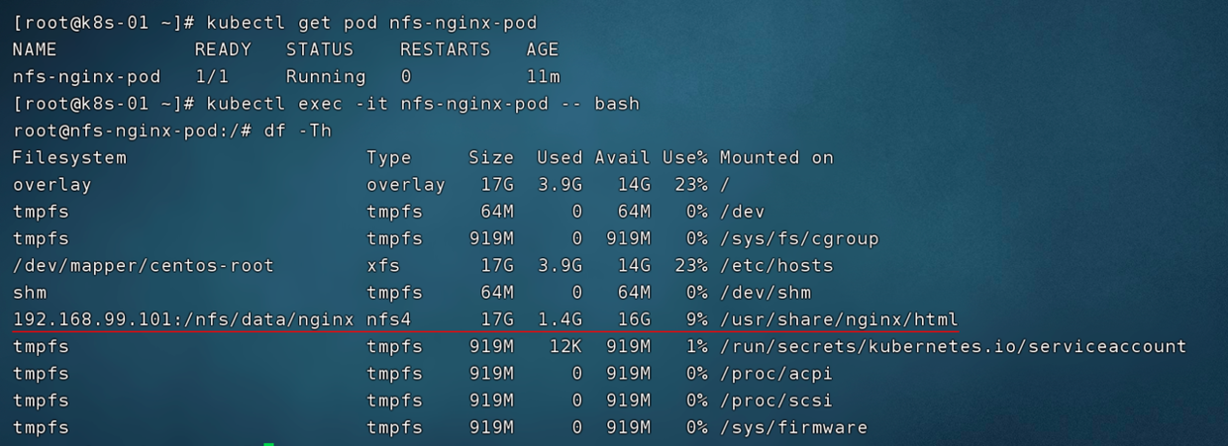Image resolution: width=1228 pixels, height=446 pixels.
Task: Click the 'Filesystem' column header
Action: click(x=69, y=158)
